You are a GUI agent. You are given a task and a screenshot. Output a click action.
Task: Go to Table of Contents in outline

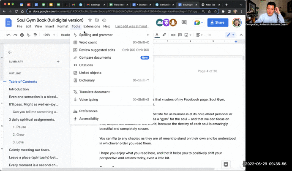23,81
